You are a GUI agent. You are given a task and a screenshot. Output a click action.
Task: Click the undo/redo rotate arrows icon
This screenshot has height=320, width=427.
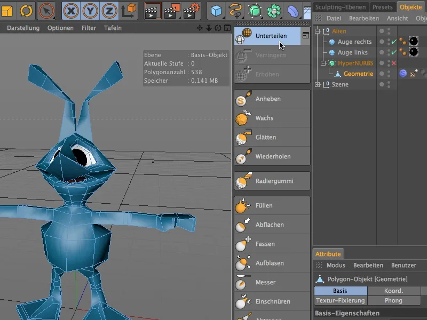point(26,11)
